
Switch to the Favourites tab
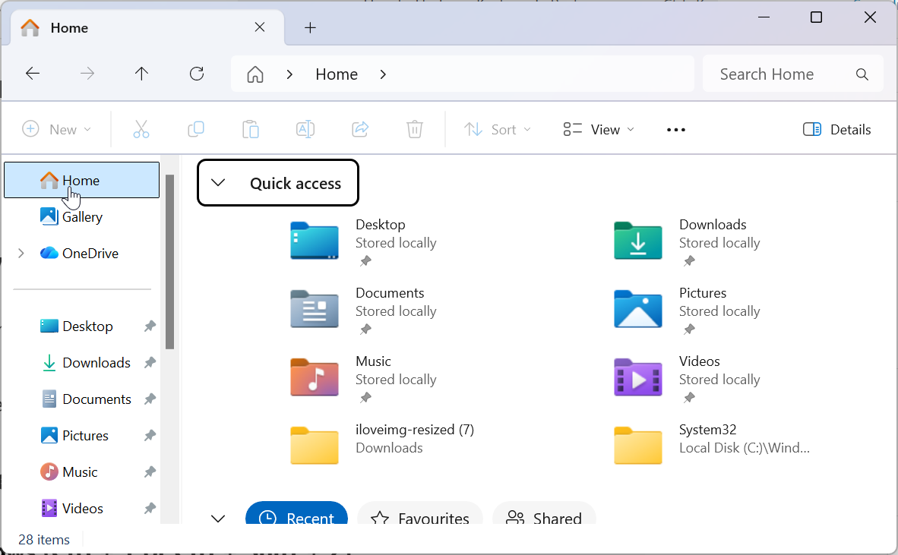[x=420, y=519]
